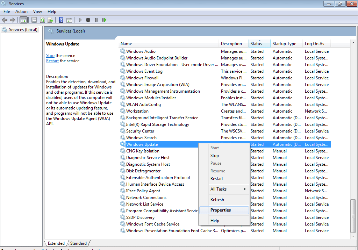Select Windows Audio Endpoint Builder row
The width and height of the screenshot is (358, 250).
tap(225, 58)
